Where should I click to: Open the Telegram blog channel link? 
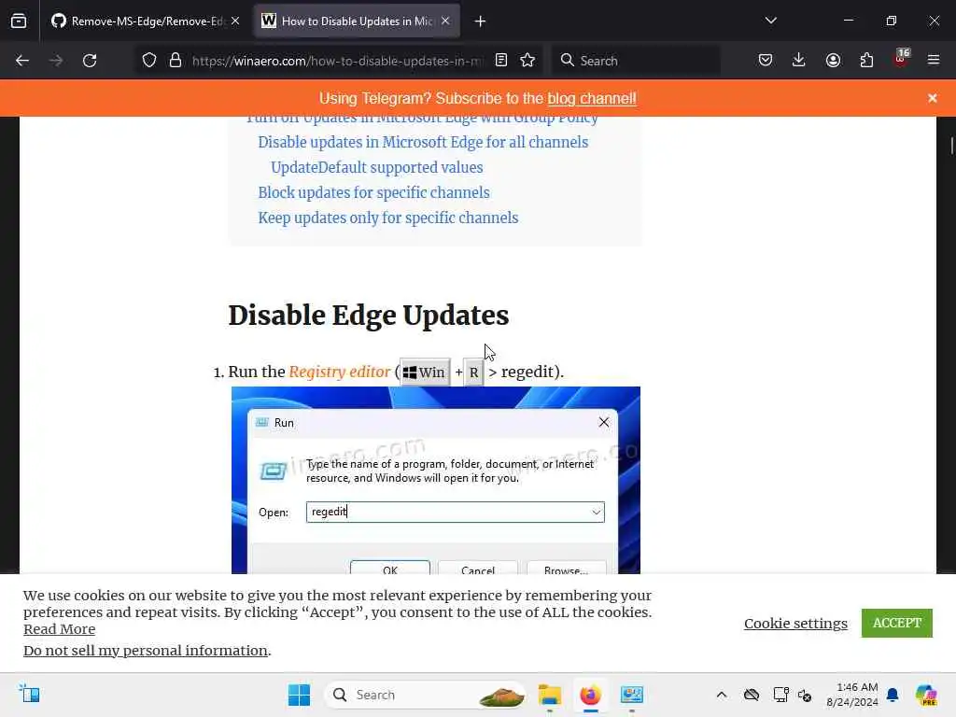[x=591, y=99]
